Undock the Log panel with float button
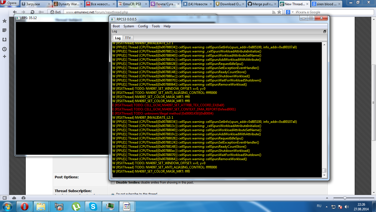Screen dimensions: 376x212 click(x=325, y=31)
